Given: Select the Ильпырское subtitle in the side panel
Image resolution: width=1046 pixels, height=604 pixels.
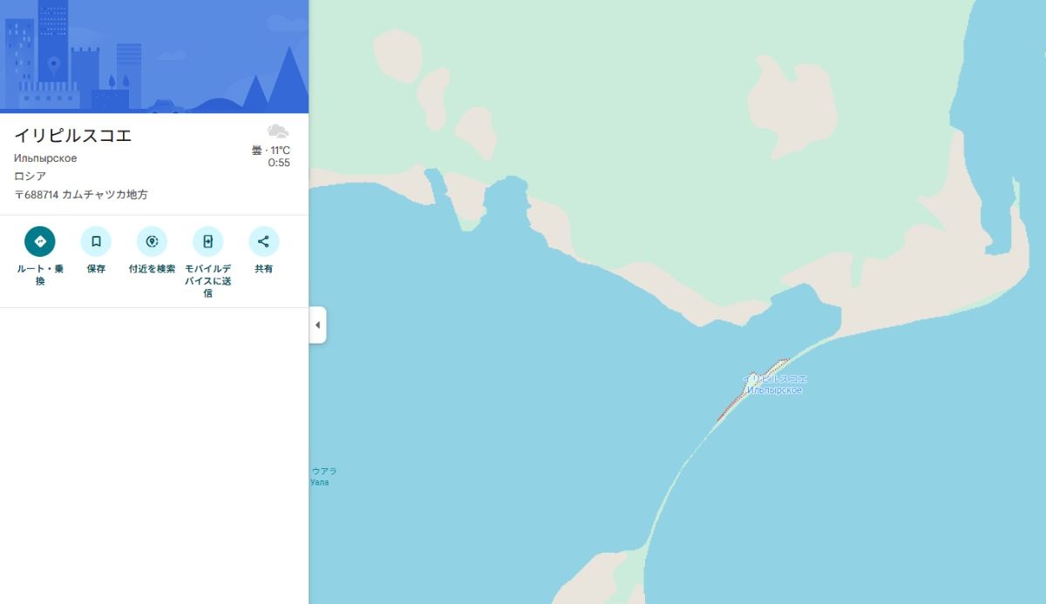Looking at the screenshot, I should click(x=45, y=158).
